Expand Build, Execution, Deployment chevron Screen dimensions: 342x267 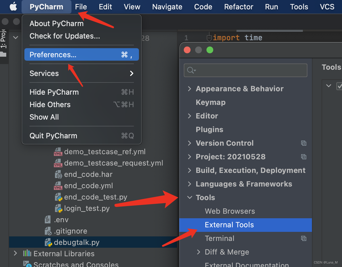189,170
